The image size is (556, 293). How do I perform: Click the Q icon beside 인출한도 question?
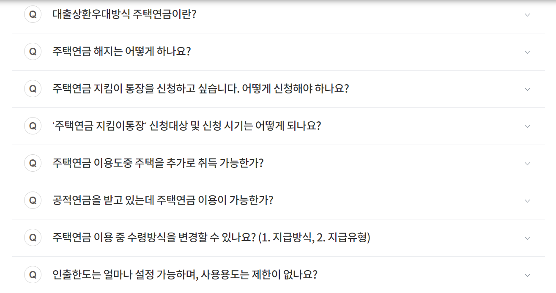[x=33, y=275]
